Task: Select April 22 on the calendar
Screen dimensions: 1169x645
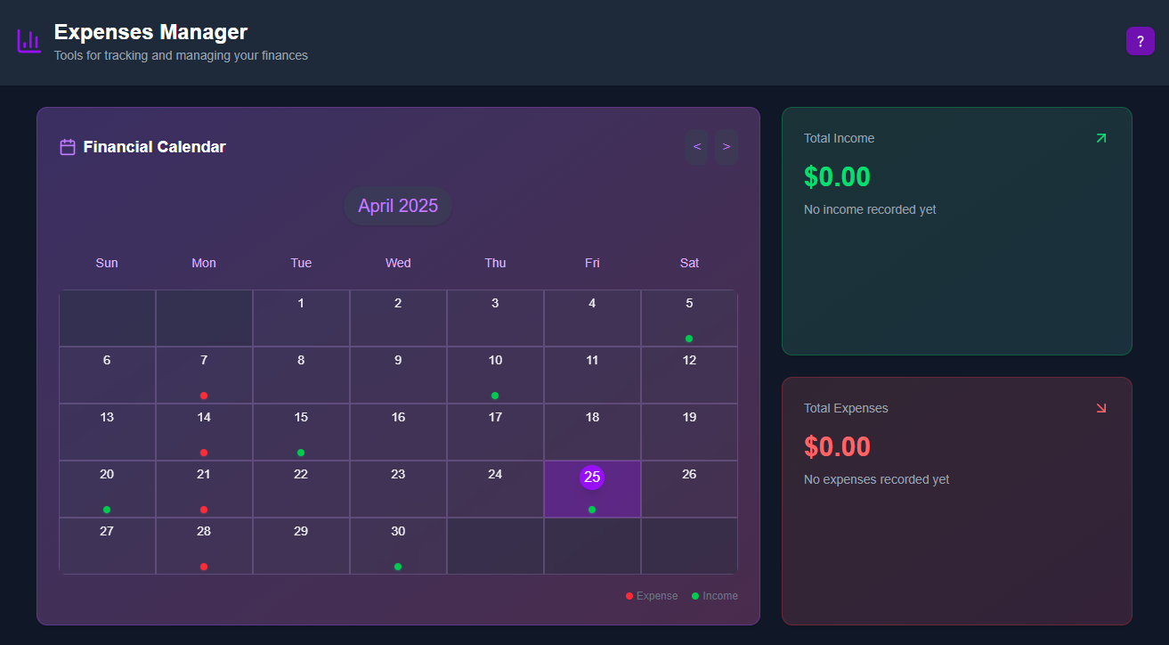Action: tap(301, 489)
